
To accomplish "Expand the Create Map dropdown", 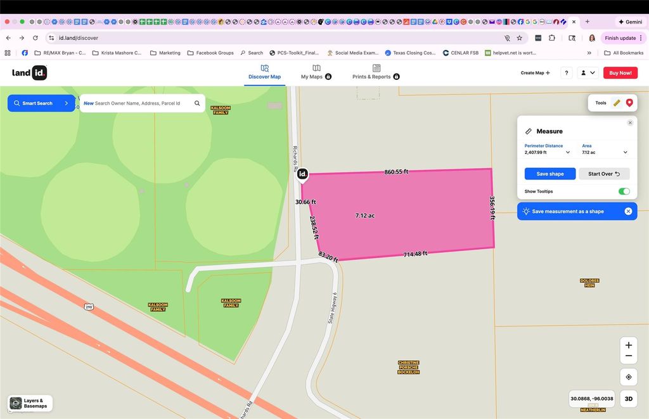I will (x=534, y=72).
